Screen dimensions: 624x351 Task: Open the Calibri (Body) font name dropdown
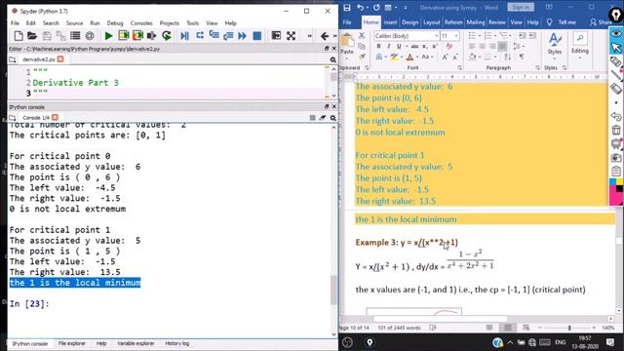[x=437, y=36]
